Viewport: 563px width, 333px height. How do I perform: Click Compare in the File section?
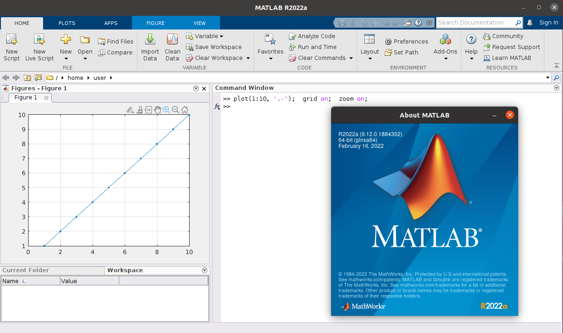point(115,53)
